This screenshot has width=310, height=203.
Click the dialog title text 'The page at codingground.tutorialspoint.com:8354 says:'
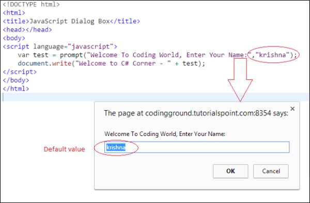196,113
